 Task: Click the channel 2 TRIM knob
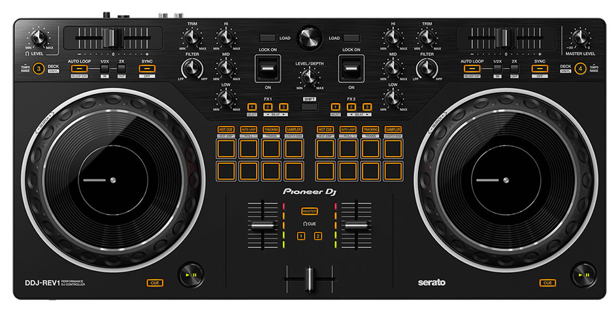point(427,37)
